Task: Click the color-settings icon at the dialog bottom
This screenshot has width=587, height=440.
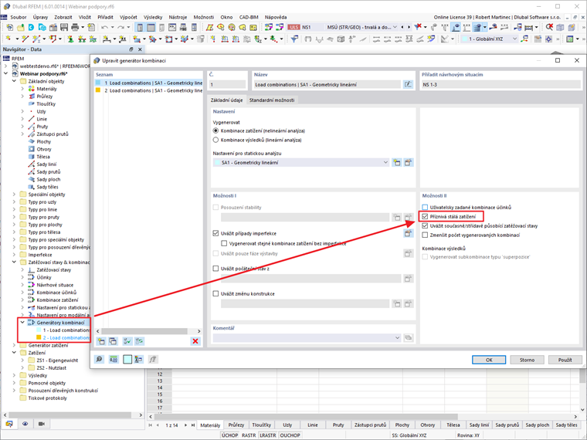Action: (x=139, y=360)
